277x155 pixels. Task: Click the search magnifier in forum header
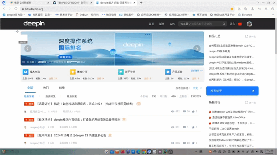[224, 24]
